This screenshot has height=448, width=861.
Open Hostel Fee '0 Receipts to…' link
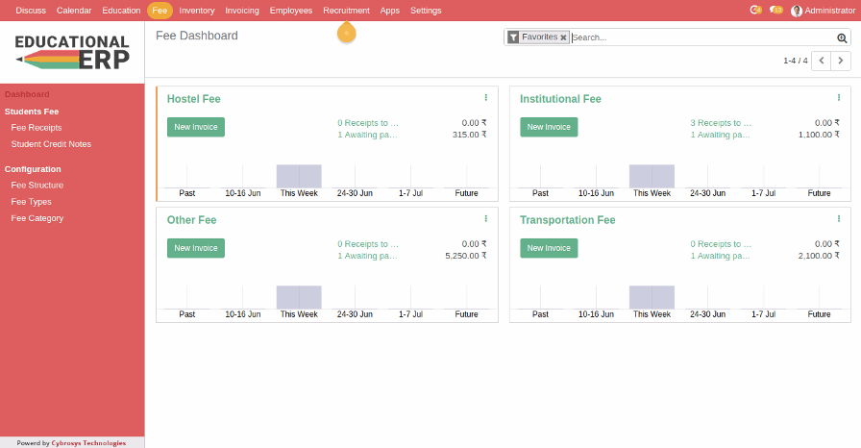click(x=368, y=123)
